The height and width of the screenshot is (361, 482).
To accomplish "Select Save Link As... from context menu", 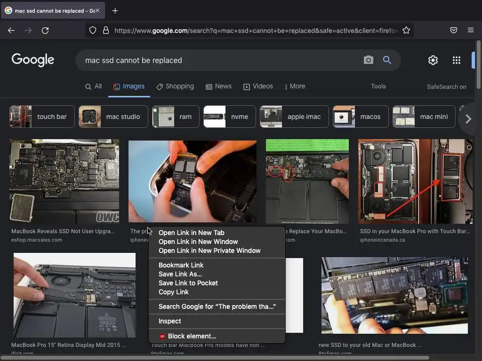I will coord(217,274).
